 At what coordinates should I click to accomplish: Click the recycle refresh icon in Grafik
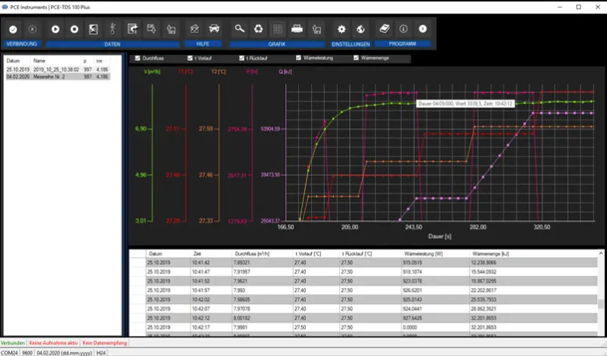click(x=259, y=29)
